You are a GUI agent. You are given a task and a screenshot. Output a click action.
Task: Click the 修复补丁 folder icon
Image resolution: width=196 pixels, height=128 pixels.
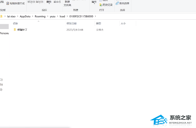pos(15,30)
